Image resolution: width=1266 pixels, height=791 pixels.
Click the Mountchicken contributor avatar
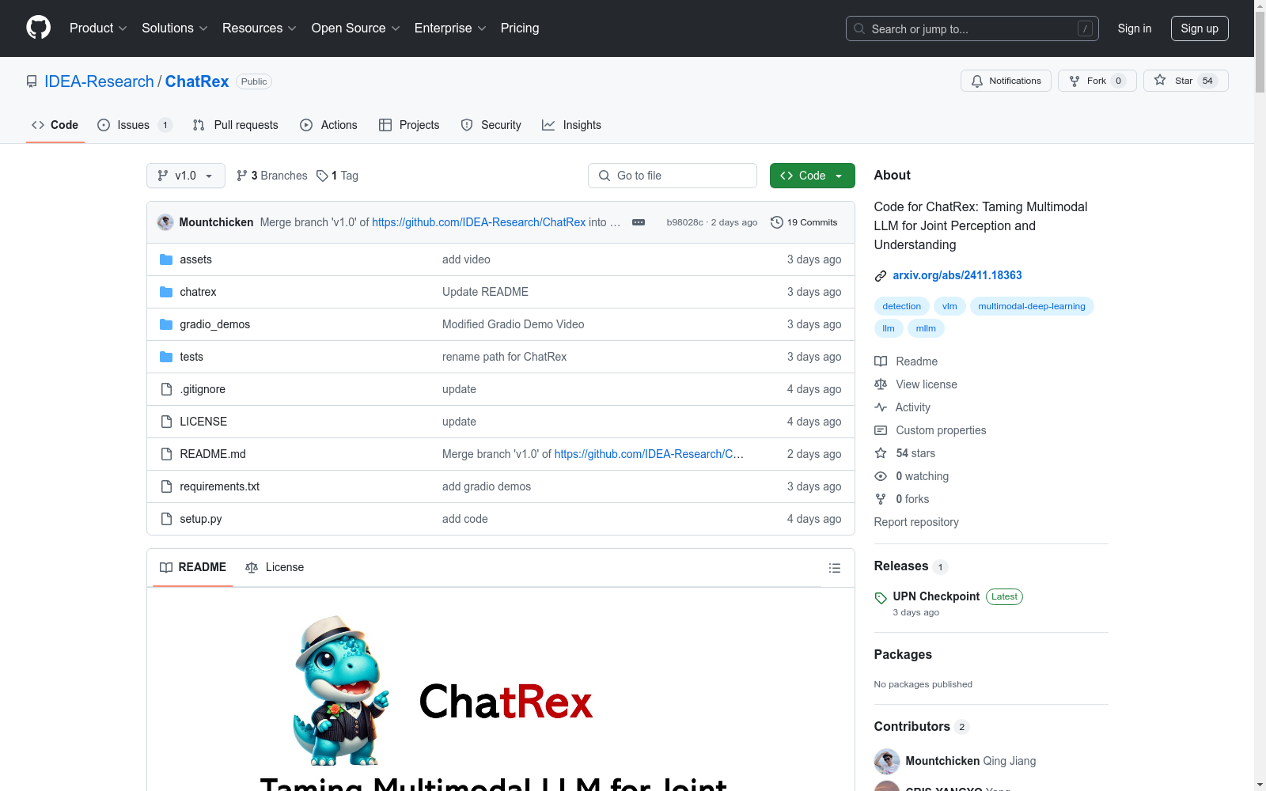[x=887, y=761]
